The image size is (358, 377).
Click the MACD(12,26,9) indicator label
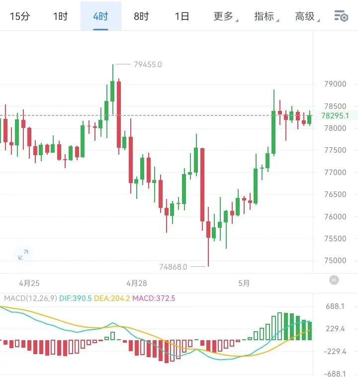[30, 298]
